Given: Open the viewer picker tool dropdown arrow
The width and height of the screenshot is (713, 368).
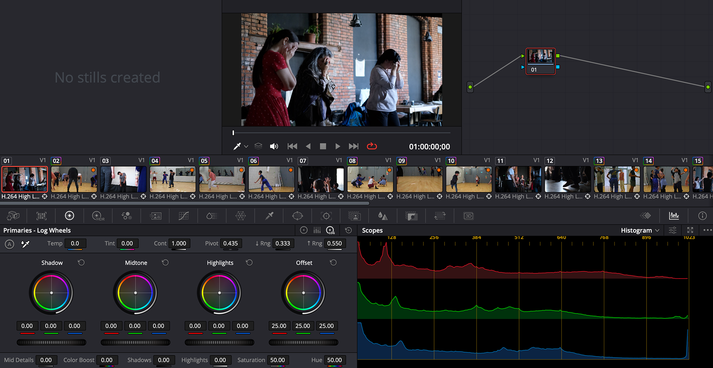Looking at the screenshot, I should [246, 147].
